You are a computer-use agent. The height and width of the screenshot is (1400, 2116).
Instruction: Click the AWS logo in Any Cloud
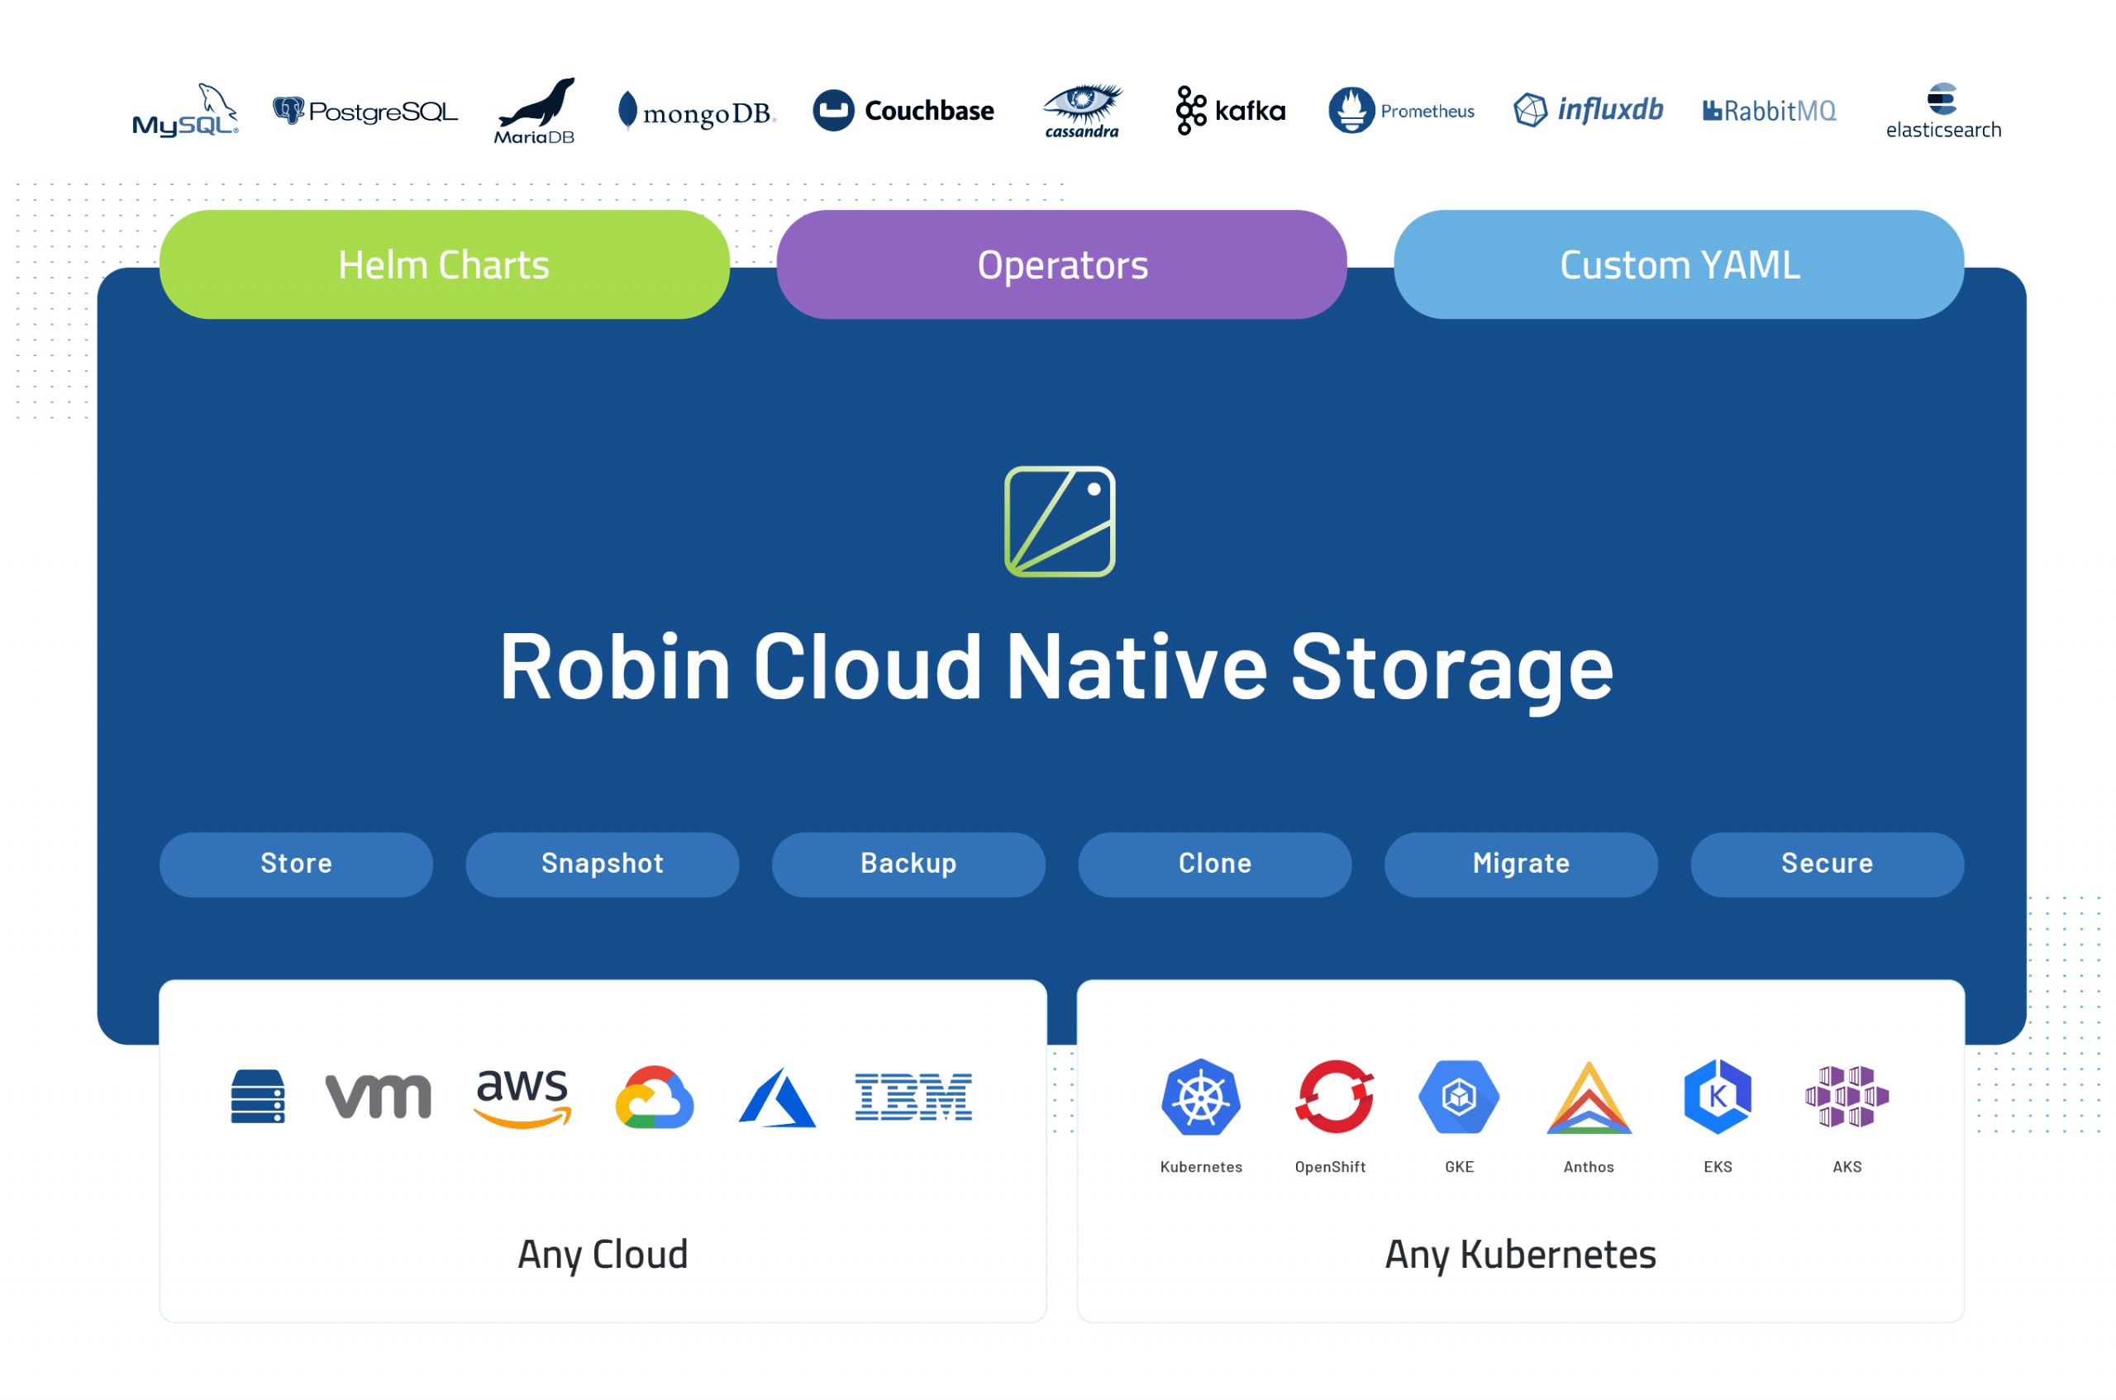[x=522, y=1098]
